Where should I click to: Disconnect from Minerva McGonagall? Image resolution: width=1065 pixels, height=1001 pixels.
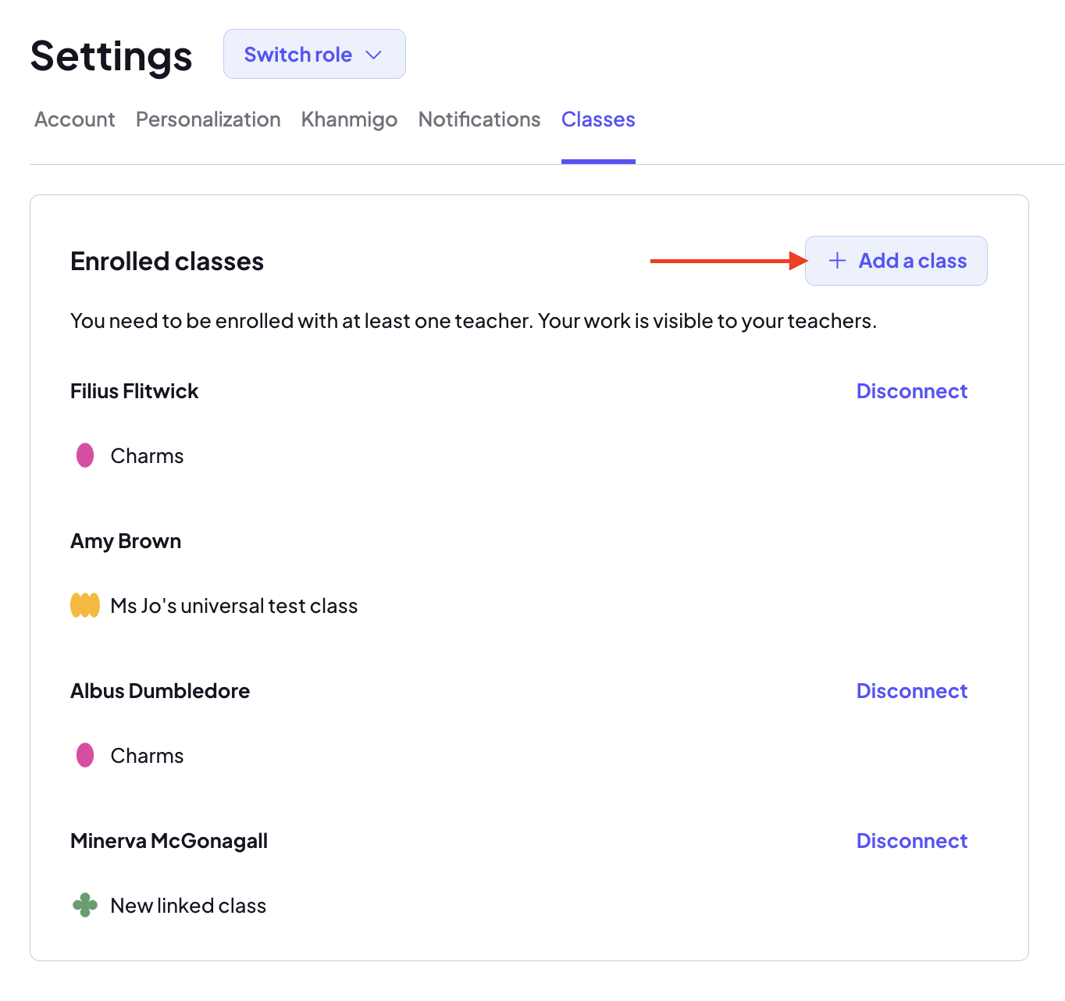pyautogui.click(x=912, y=841)
